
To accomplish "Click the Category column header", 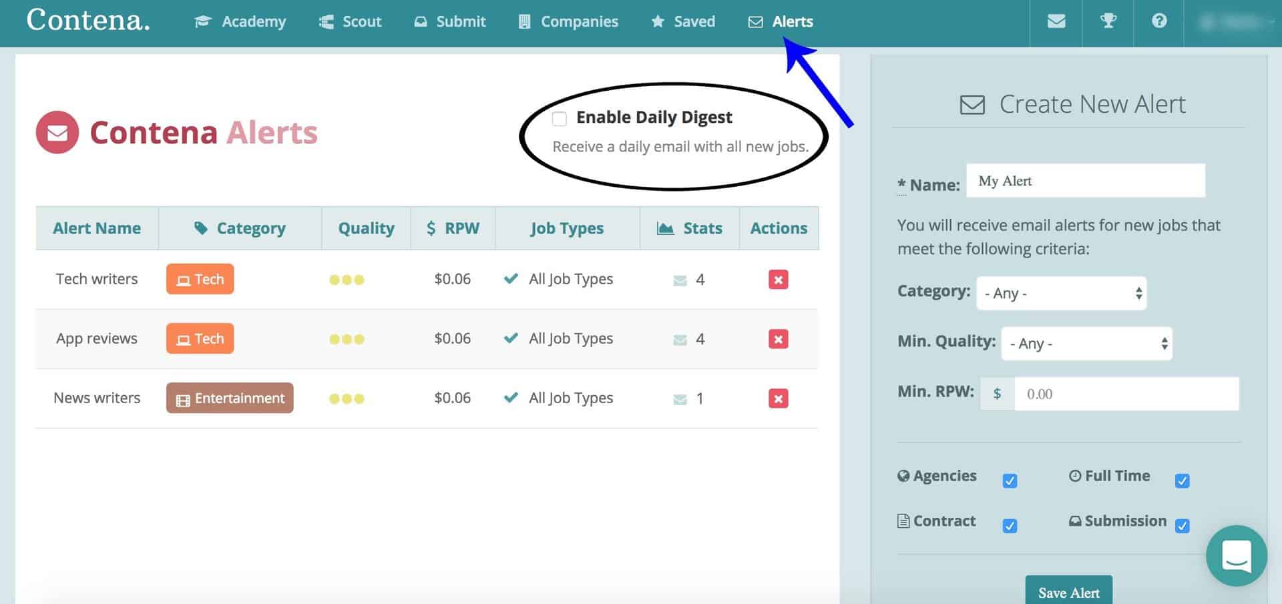I will (240, 228).
